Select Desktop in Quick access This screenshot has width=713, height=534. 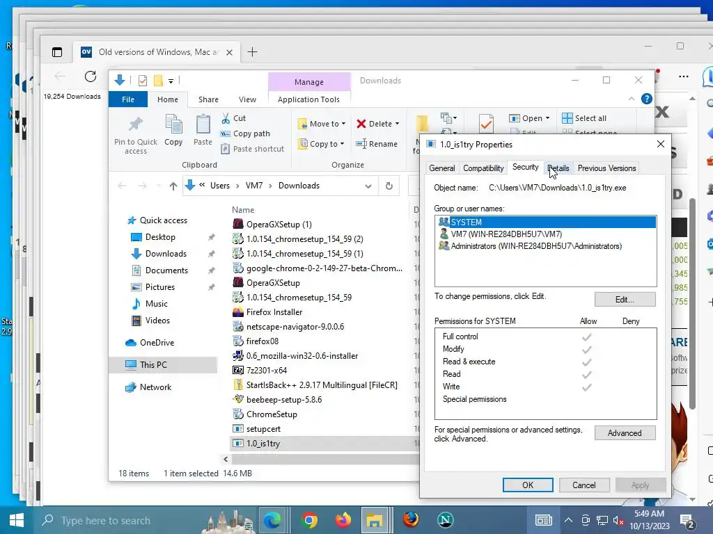pyautogui.click(x=160, y=237)
